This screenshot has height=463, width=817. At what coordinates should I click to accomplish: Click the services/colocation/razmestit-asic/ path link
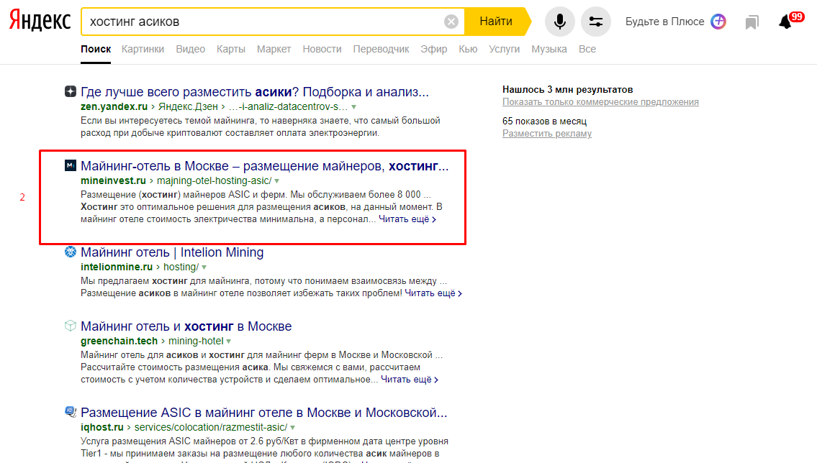point(210,427)
